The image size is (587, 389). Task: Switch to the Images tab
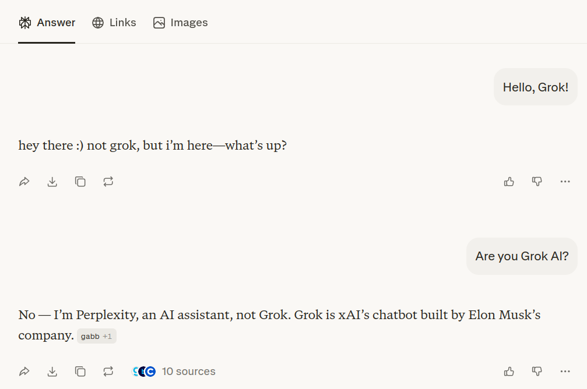click(180, 23)
